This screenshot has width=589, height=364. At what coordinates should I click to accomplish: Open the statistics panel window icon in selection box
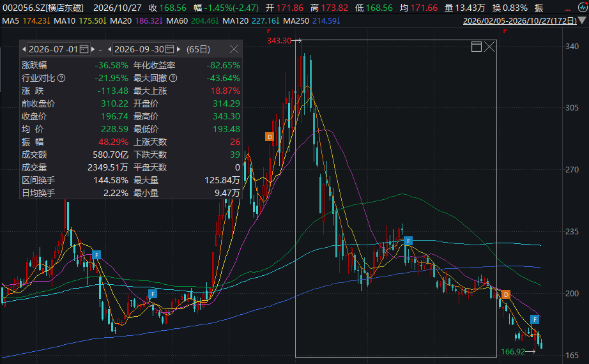(x=477, y=47)
